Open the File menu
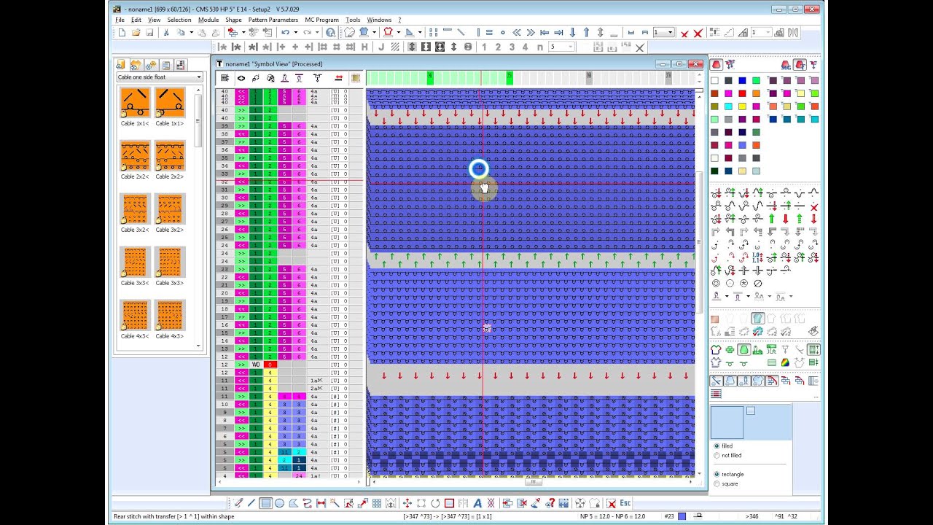Viewport: 933px width, 525px height. tap(120, 20)
